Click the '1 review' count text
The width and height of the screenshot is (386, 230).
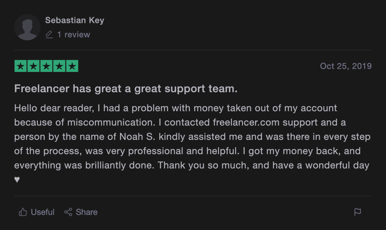(73, 34)
